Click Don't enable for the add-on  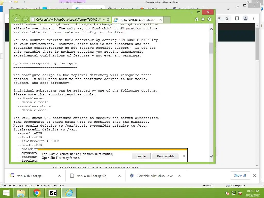(x=166, y=156)
